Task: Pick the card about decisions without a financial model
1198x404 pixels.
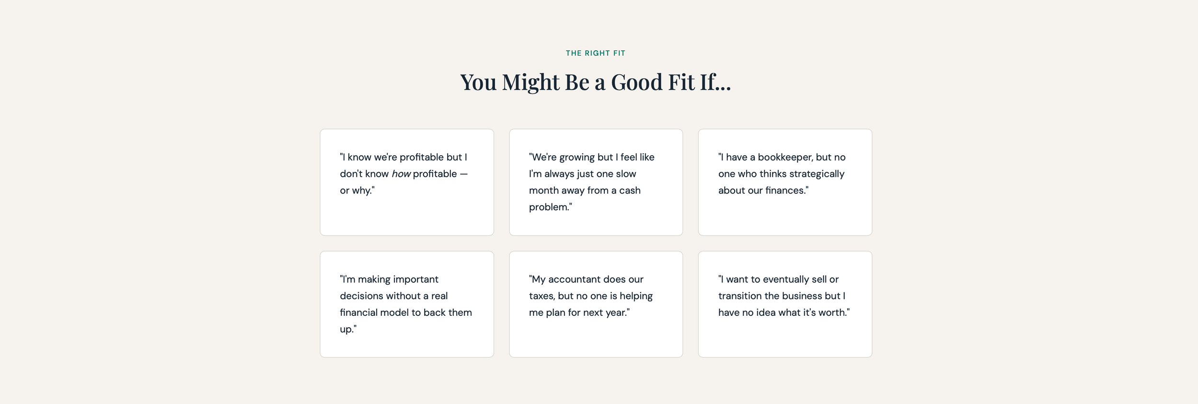Action: pos(407,304)
